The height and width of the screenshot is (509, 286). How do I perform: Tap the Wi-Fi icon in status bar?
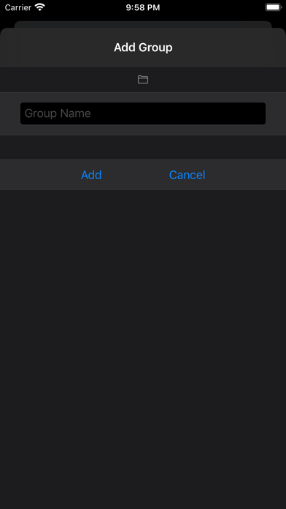(x=39, y=7)
